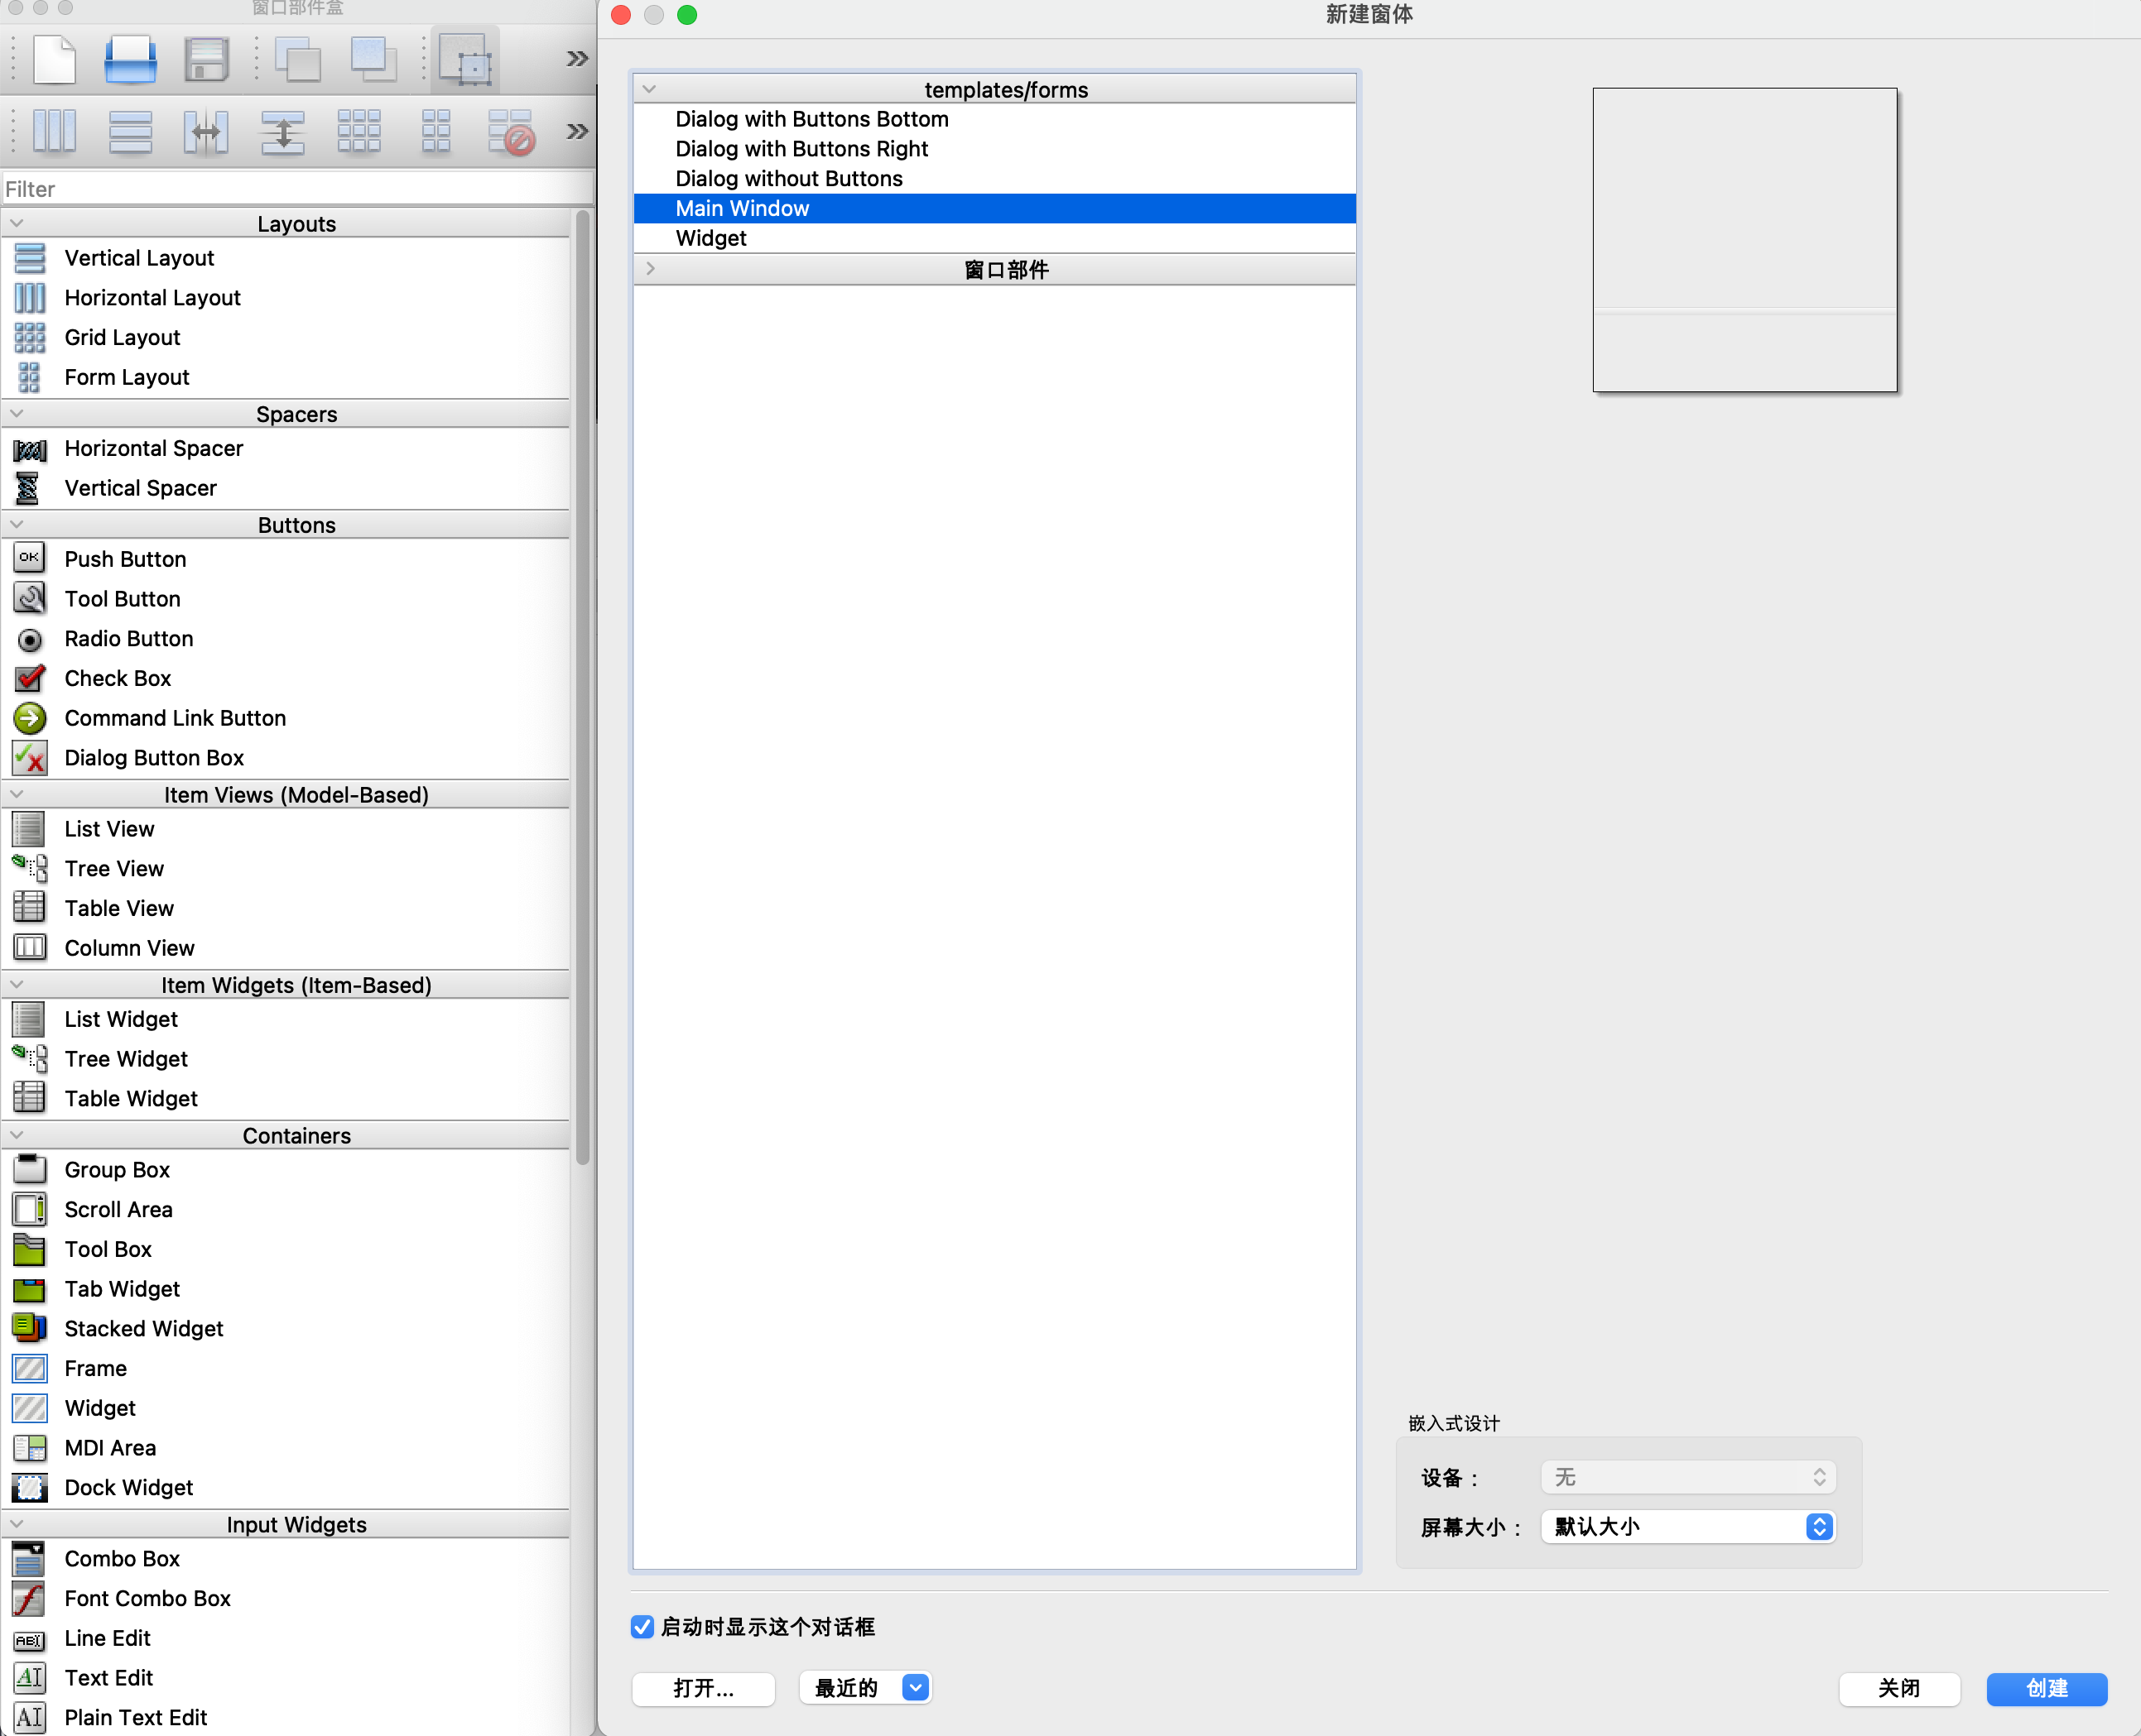Click the Break Layout toolbar icon
This screenshot has height=1736, width=2141.
tap(511, 131)
